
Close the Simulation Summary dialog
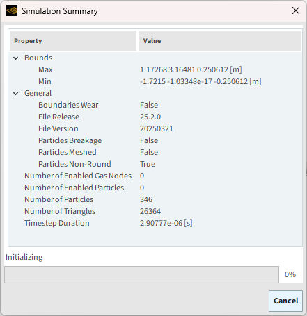point(296,10)
